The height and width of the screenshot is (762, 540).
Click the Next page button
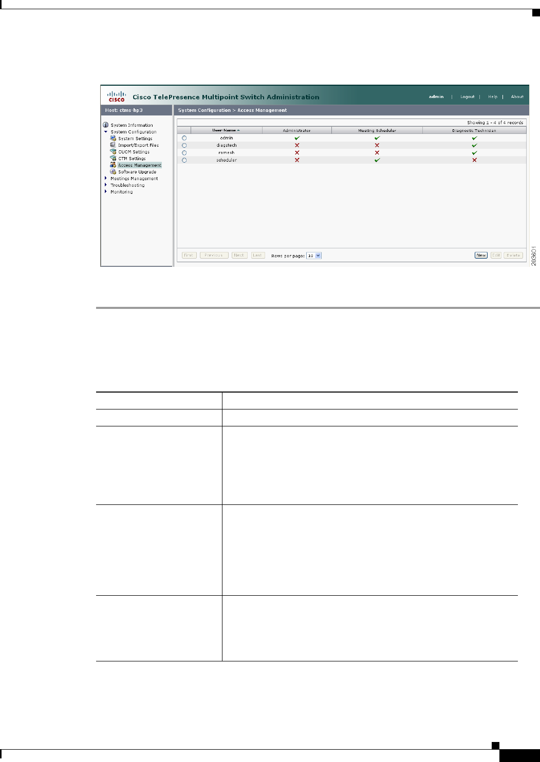(x=239, y=255)
